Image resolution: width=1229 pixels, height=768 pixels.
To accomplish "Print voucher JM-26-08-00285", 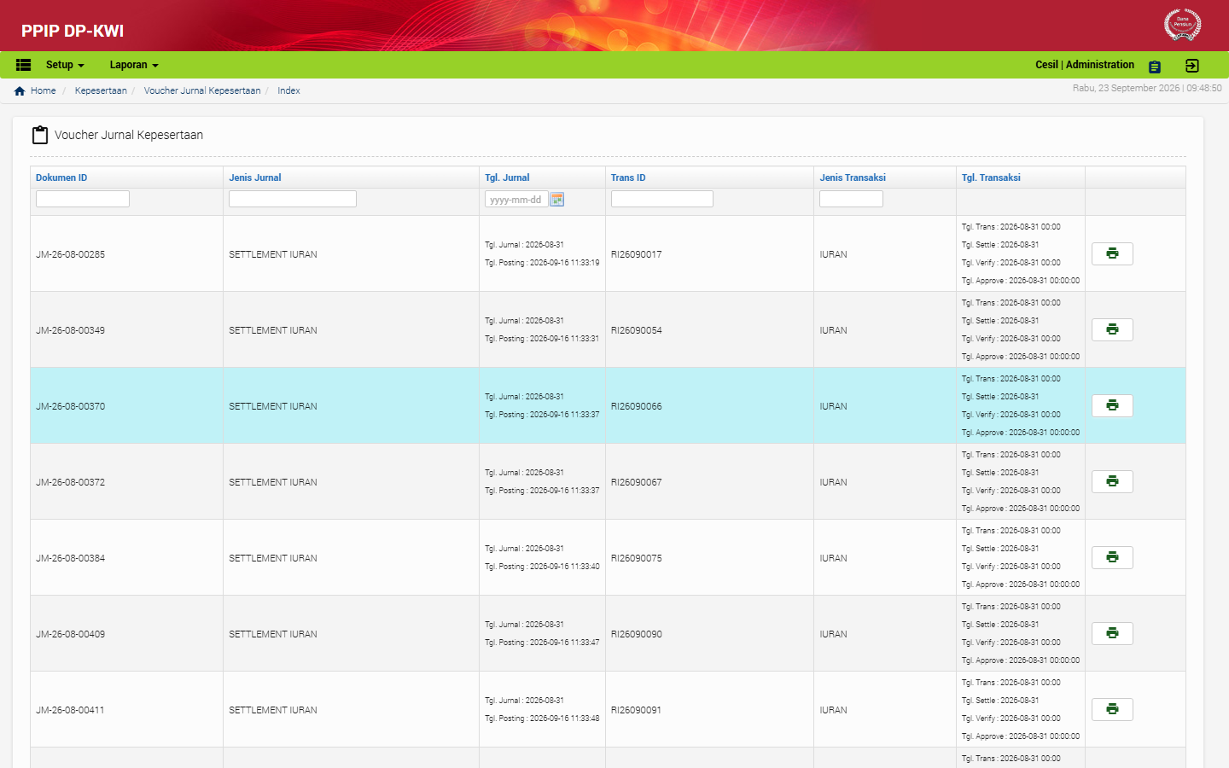I will pos(1112,253).
